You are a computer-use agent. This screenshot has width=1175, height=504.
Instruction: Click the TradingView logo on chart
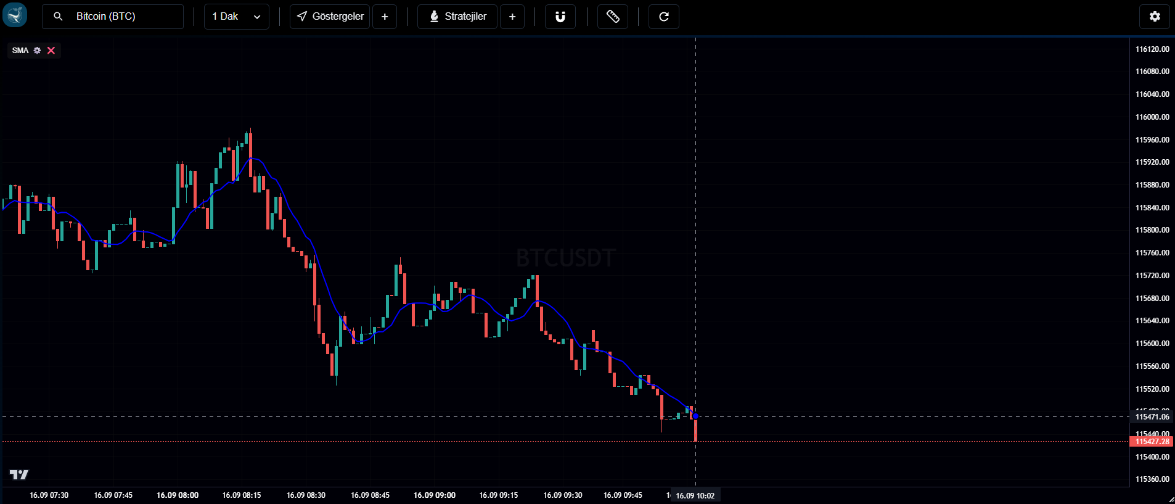click(x=19, y=474)
